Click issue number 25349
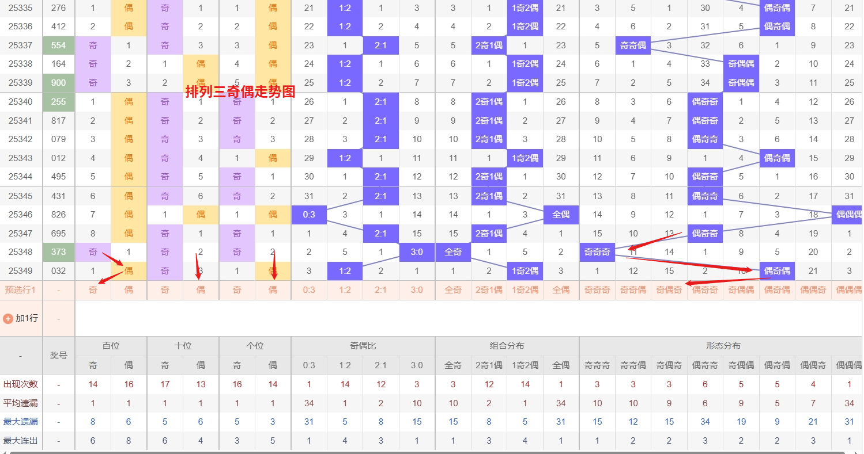The image size is (864, 454). (21, 271)
